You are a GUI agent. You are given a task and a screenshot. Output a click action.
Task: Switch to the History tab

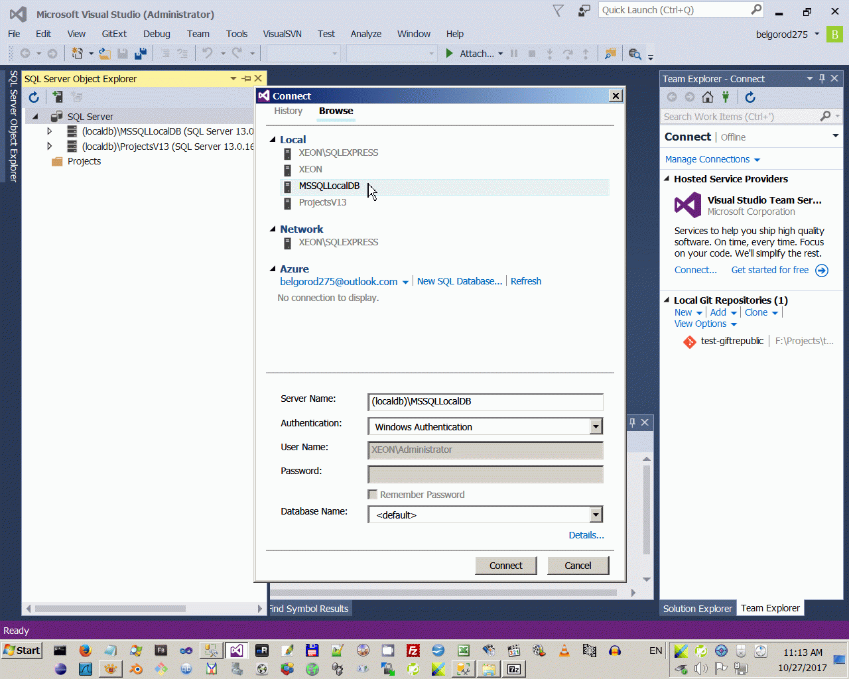point(288,111)
